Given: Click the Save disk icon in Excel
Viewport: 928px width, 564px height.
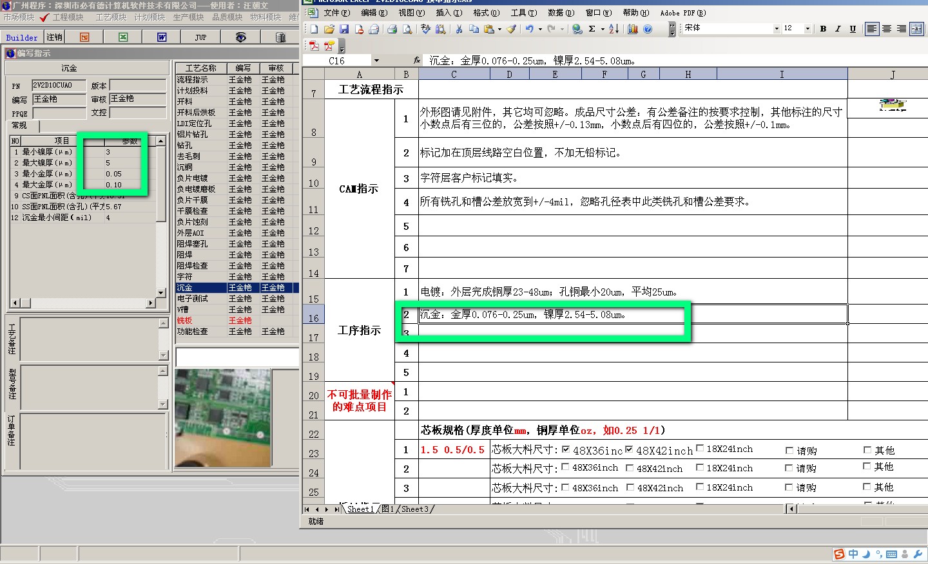Looking at the screenshot, I should click(x=343, y=29).
